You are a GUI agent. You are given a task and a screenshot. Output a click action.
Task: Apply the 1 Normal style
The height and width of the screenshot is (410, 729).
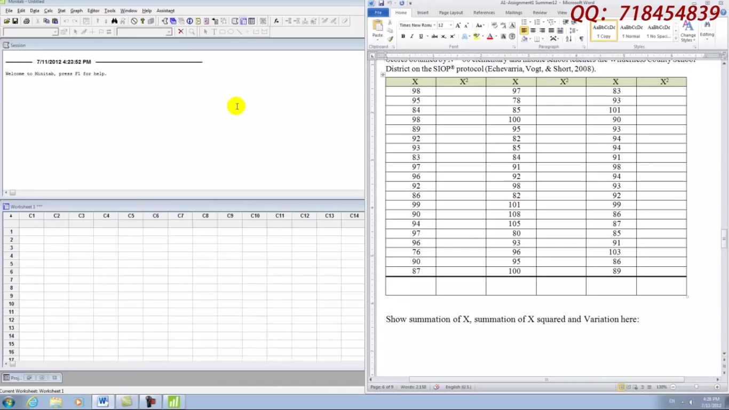(630, 31)
